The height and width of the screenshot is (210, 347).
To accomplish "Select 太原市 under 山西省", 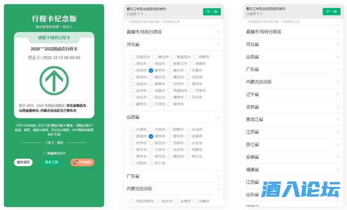I will (132, 129).
